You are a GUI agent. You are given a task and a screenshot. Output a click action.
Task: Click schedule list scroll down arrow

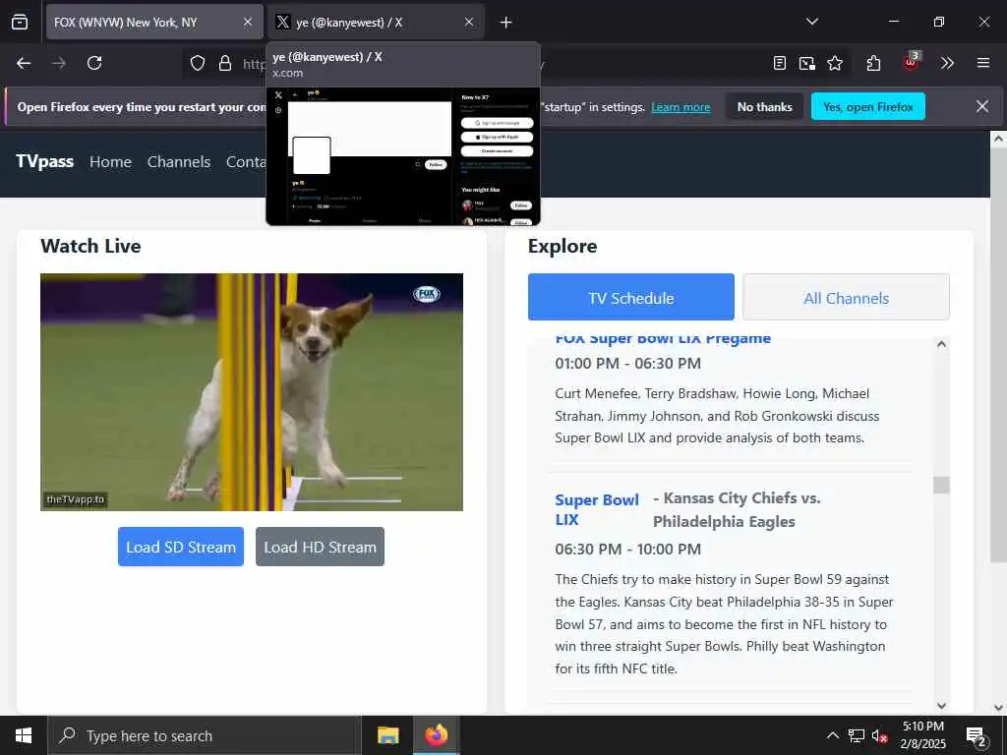point(941,706)
